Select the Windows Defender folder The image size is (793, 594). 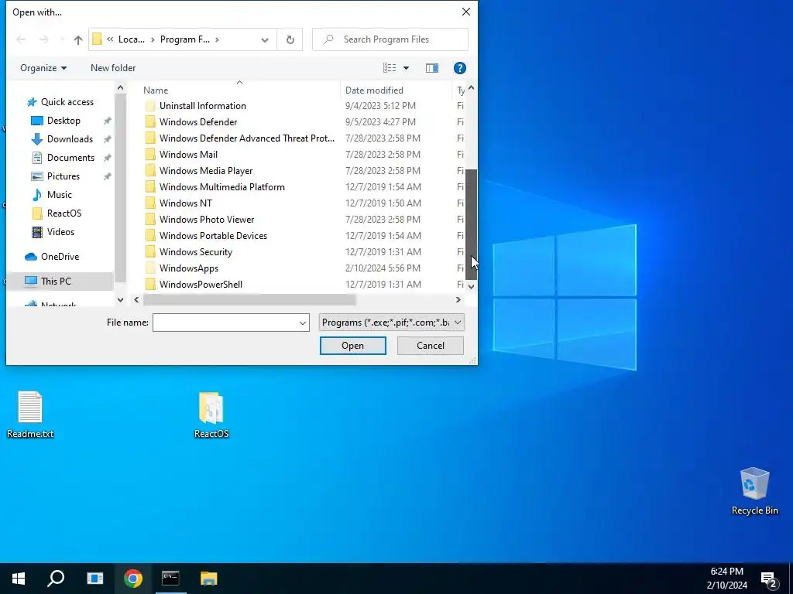click(x=197, y=121)
